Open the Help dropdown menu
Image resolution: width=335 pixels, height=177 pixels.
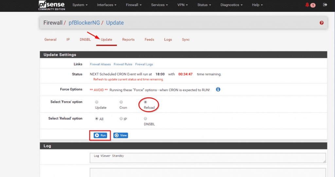tap(257, 5)
